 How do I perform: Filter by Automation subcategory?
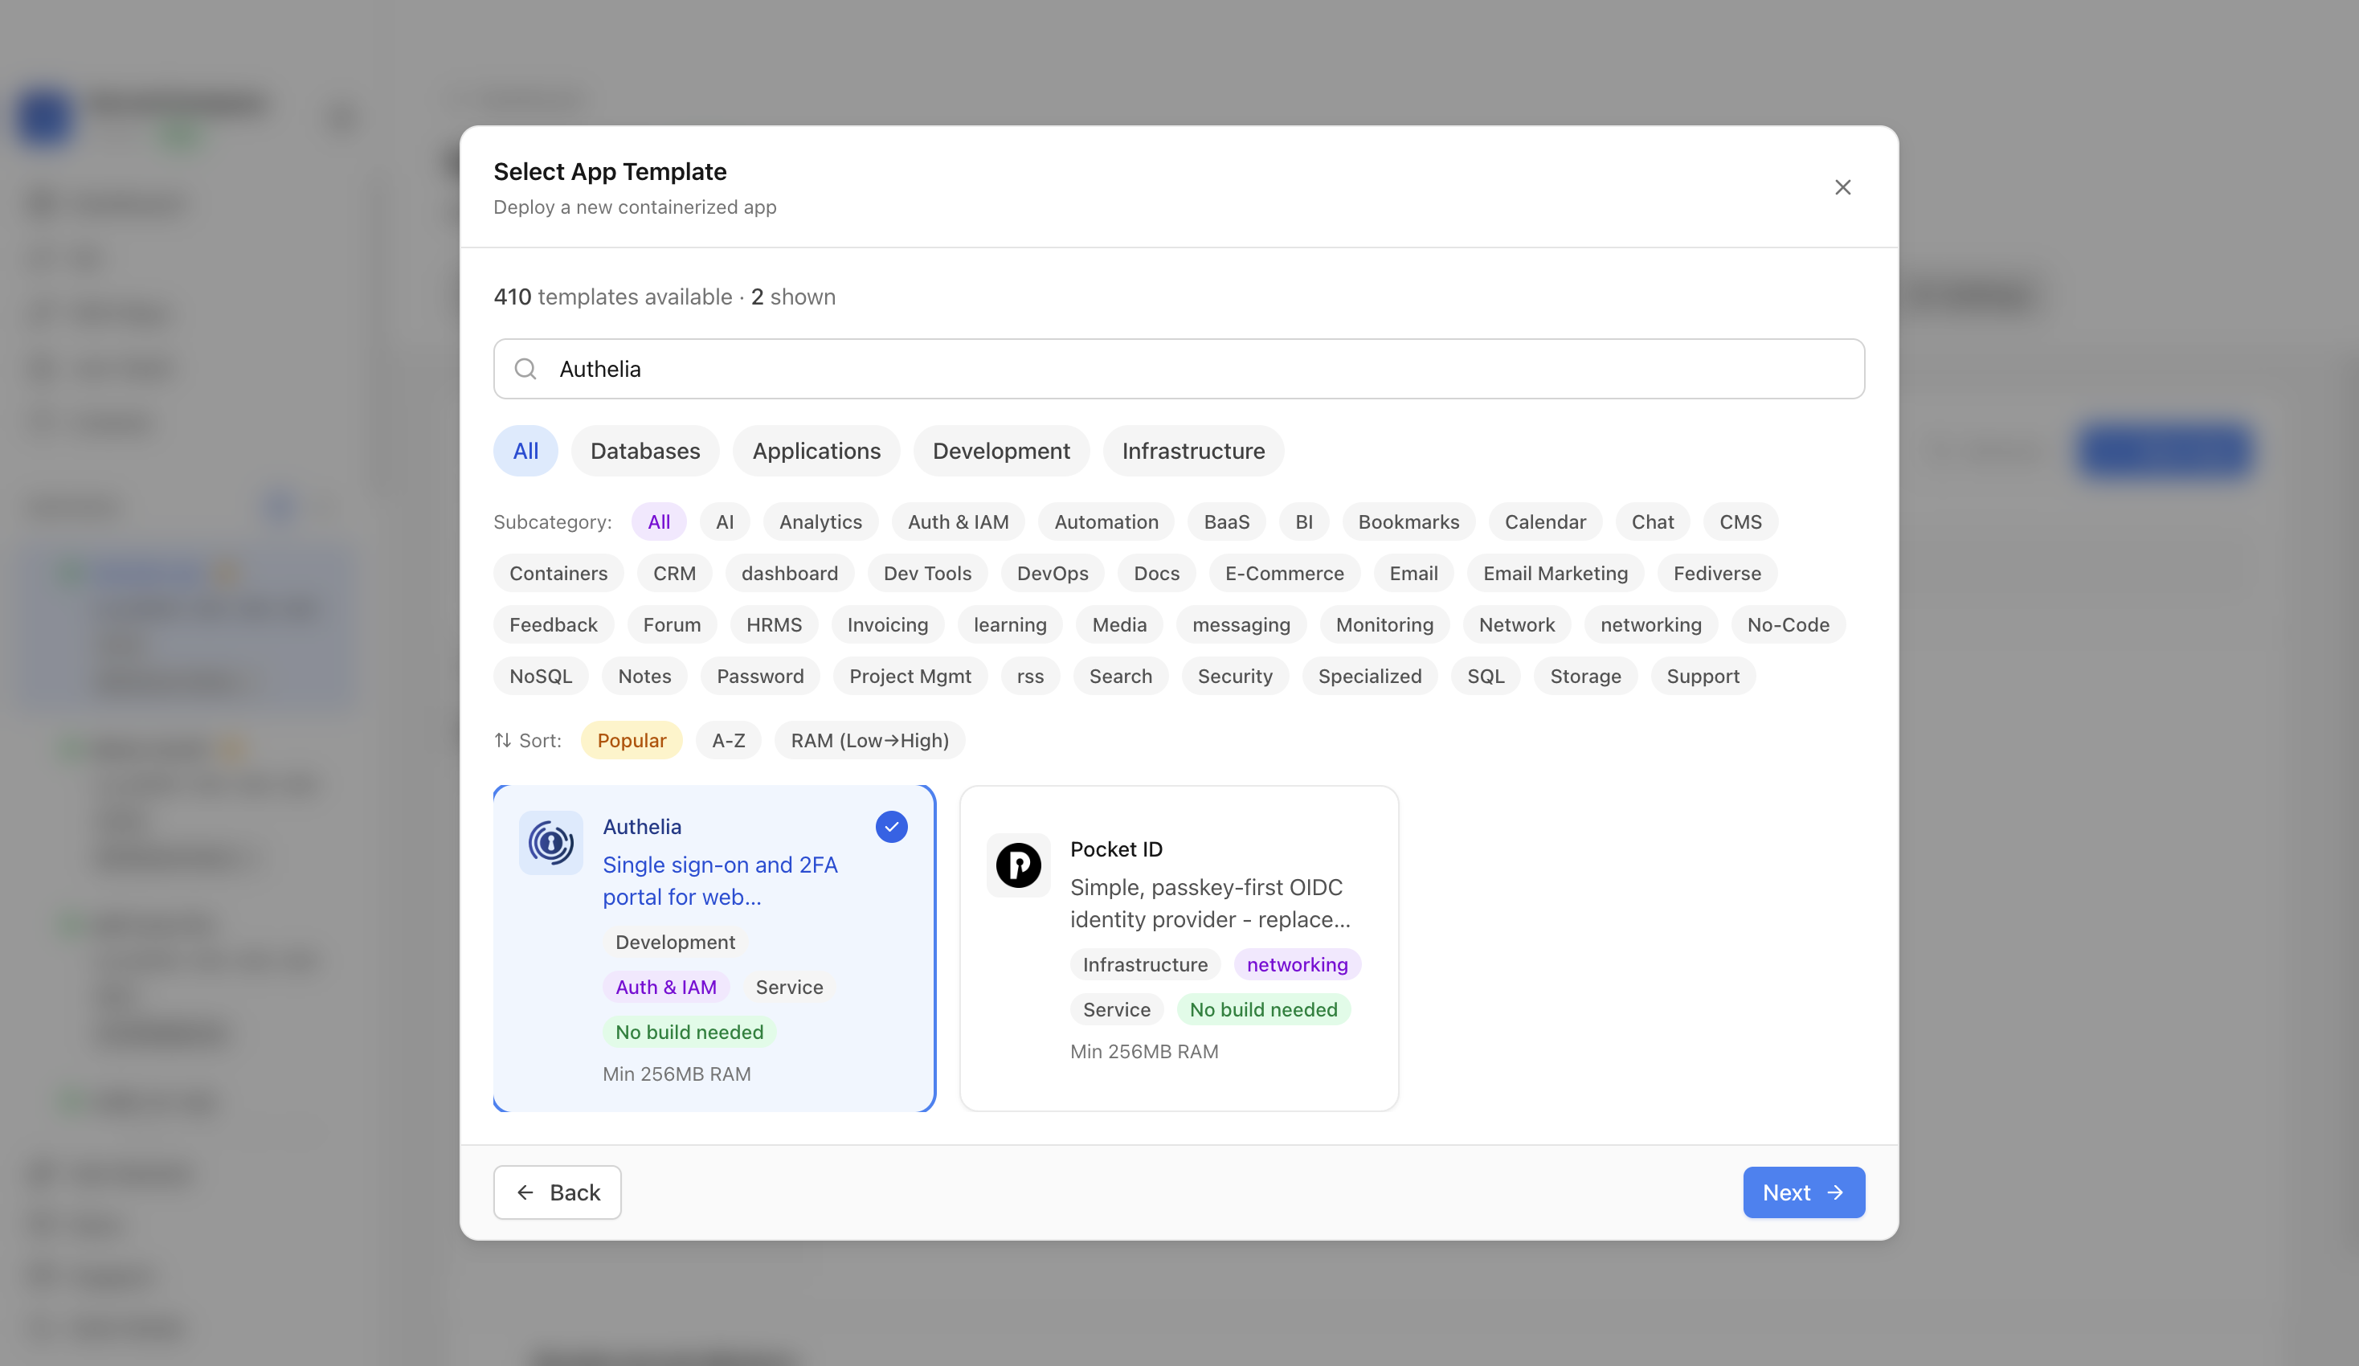[1106, 521]
